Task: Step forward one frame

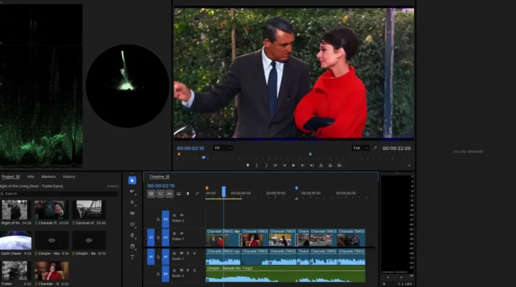Action: [303, 166]
